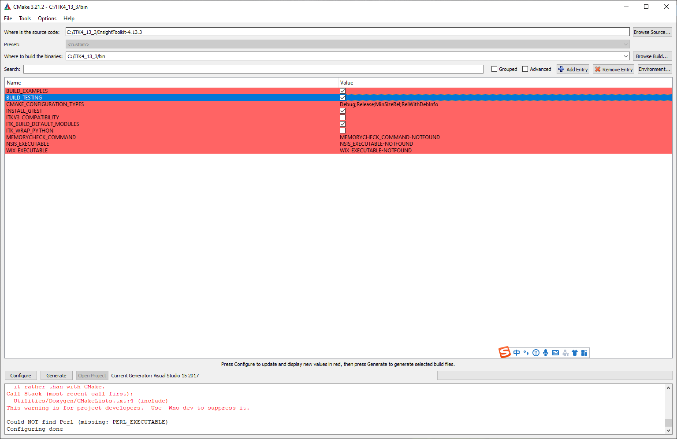The image size is (677, 439).
Task: Open the emoji panel smiley icon
Action: [536, 353]
